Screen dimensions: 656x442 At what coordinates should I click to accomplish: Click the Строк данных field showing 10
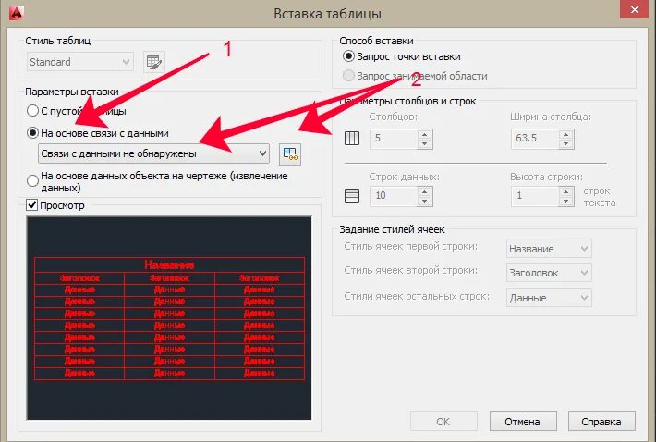pyautogui.click(x=394, y=196)
